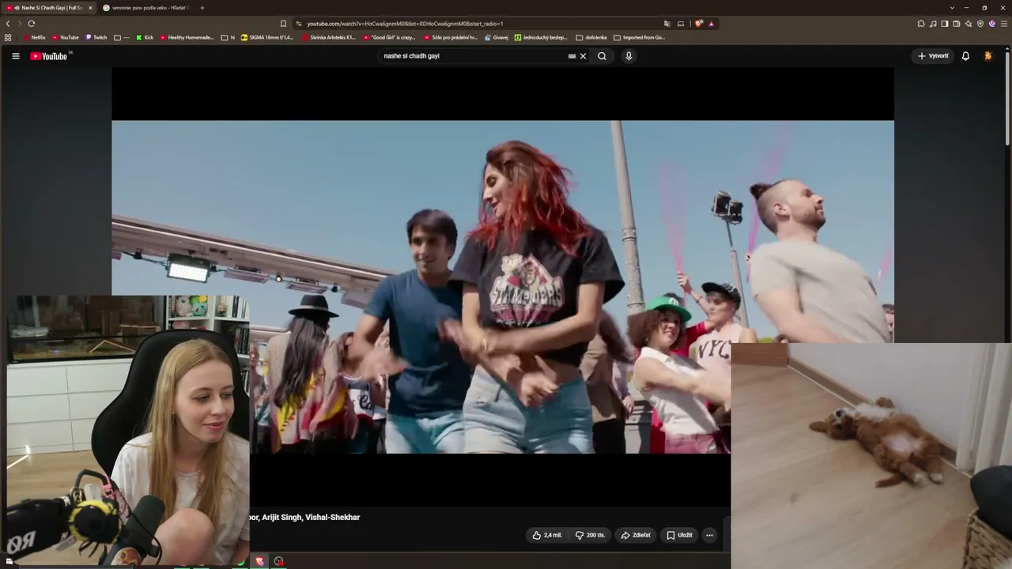Open the SIGMA 16mm bookmark

[x=267, y=37]
